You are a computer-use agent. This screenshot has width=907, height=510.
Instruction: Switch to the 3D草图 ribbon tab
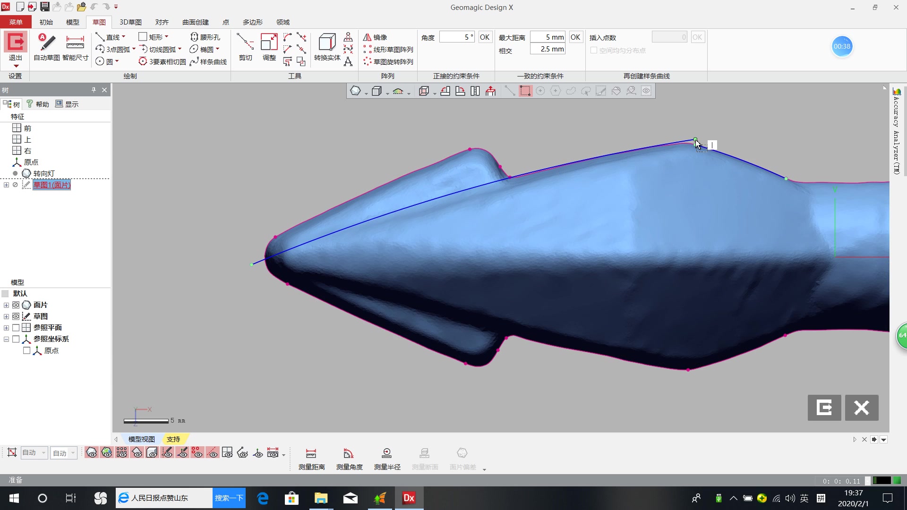pos(130,22)
